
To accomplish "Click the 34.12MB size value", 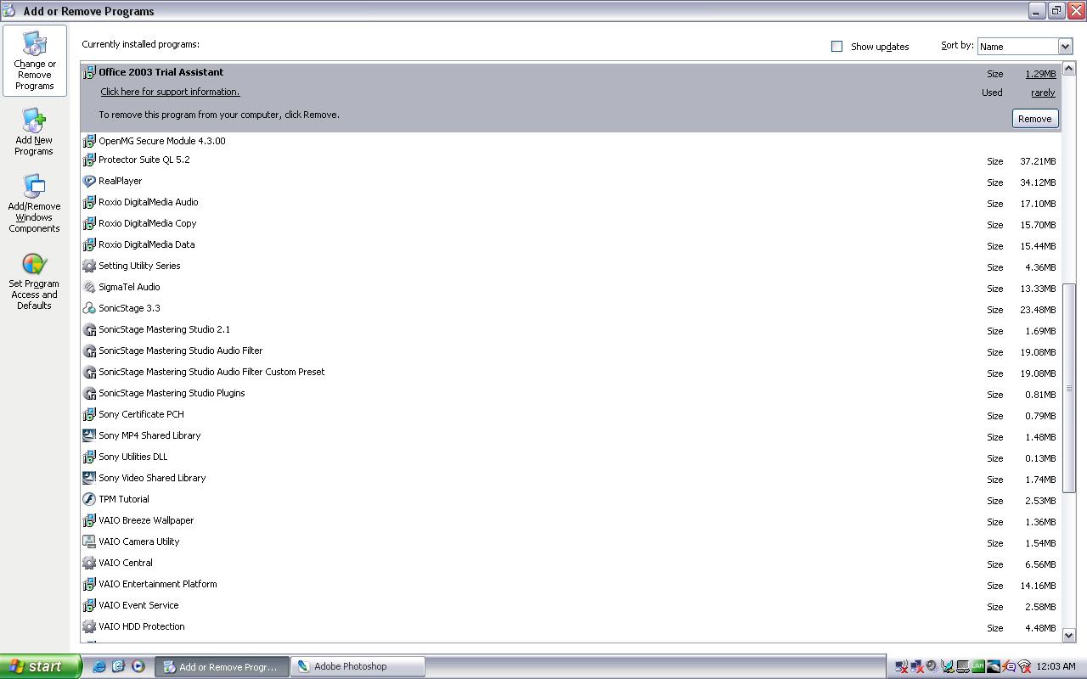I will (1038, 182).
